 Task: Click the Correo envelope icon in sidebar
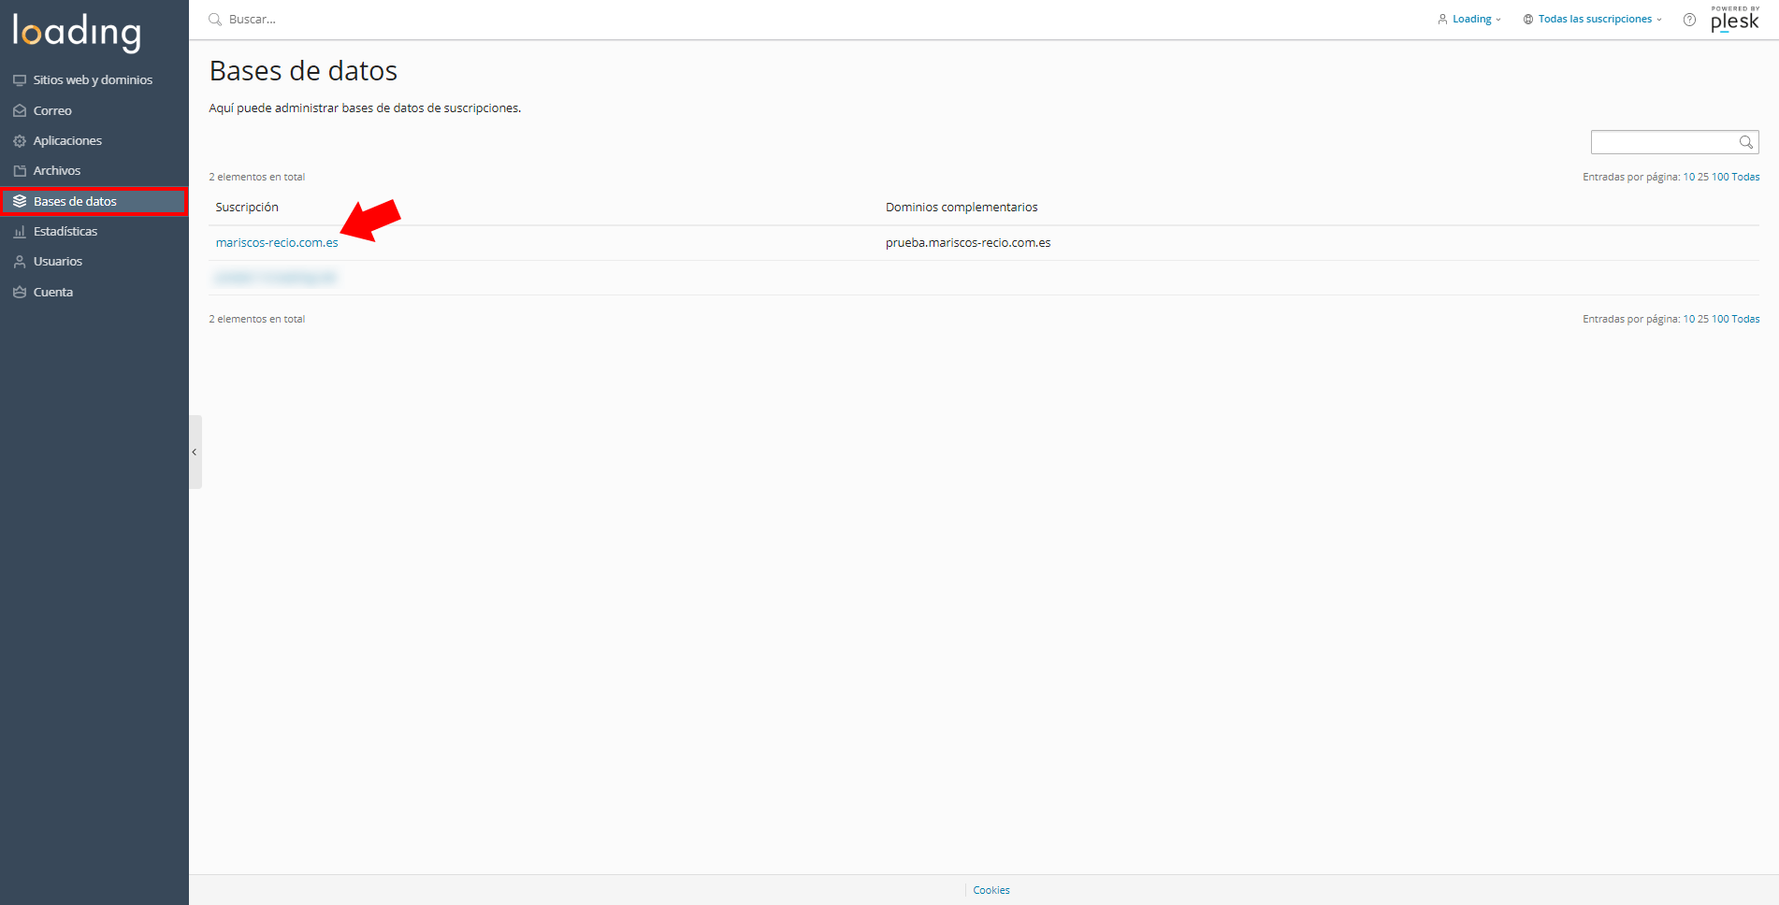[x=20, y=110]
